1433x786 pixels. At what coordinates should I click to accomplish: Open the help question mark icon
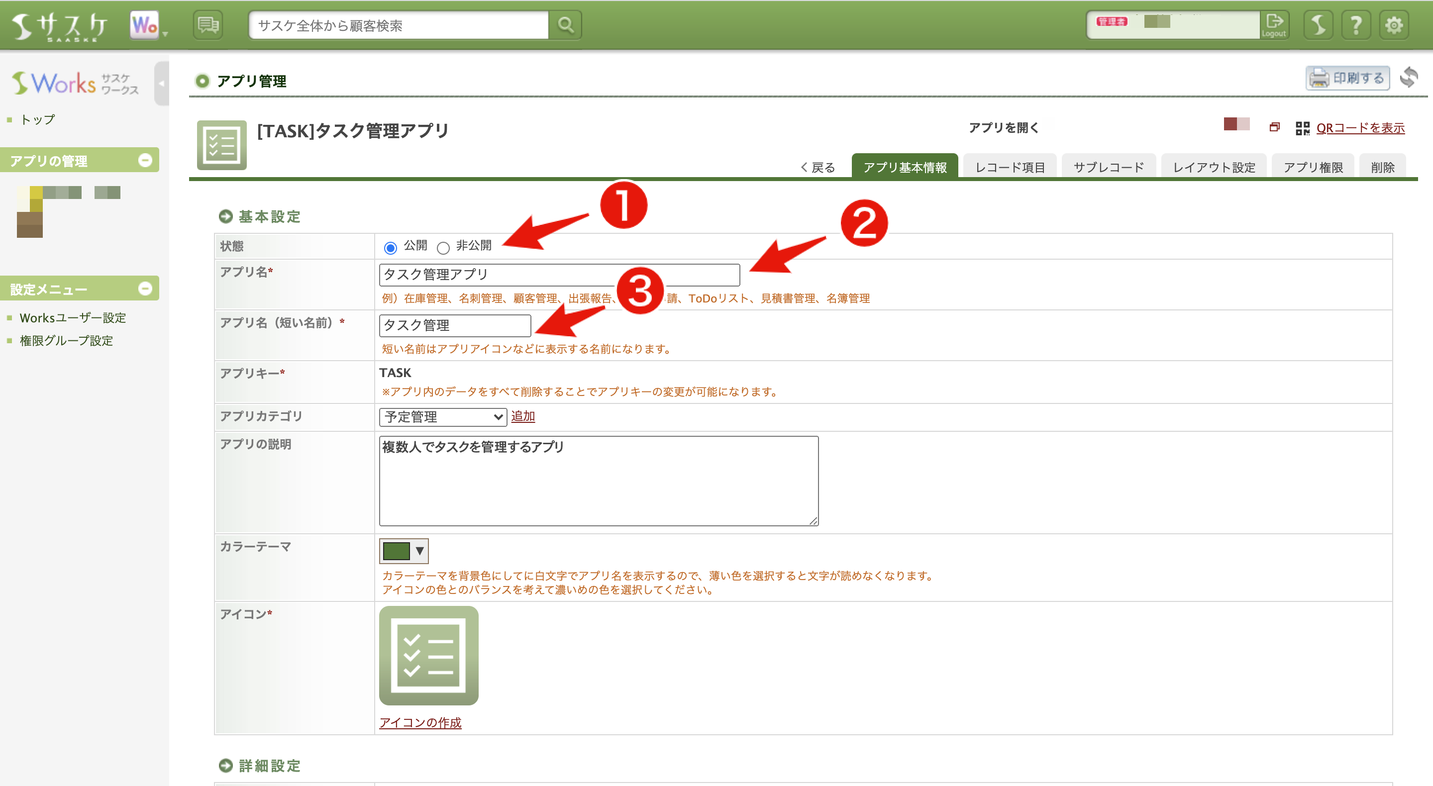coord(1356,25)
